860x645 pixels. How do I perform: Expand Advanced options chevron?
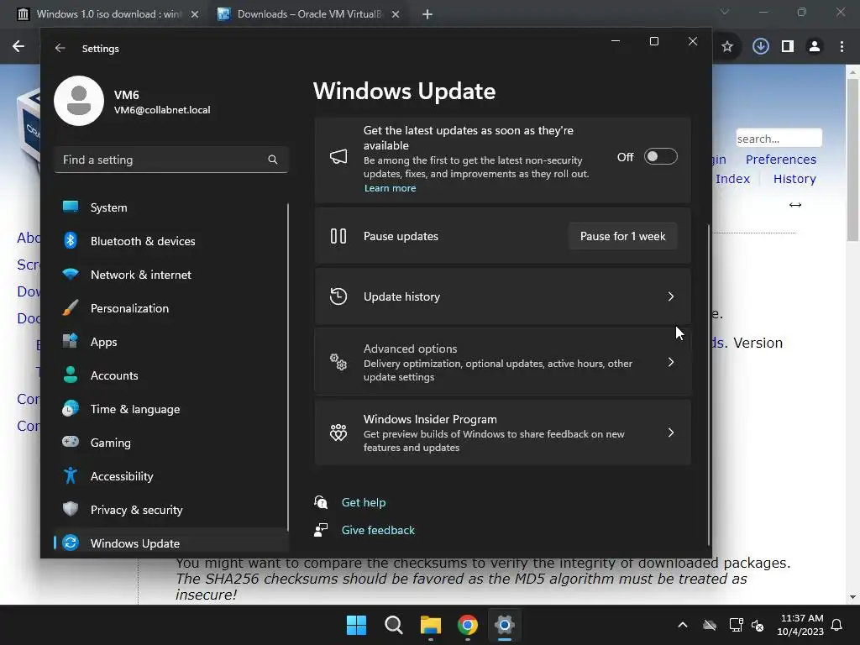(671, 362)
